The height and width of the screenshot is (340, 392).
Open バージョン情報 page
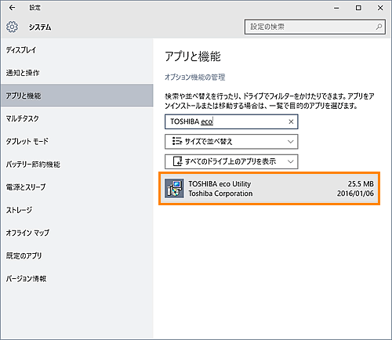(x=77, y=278)
